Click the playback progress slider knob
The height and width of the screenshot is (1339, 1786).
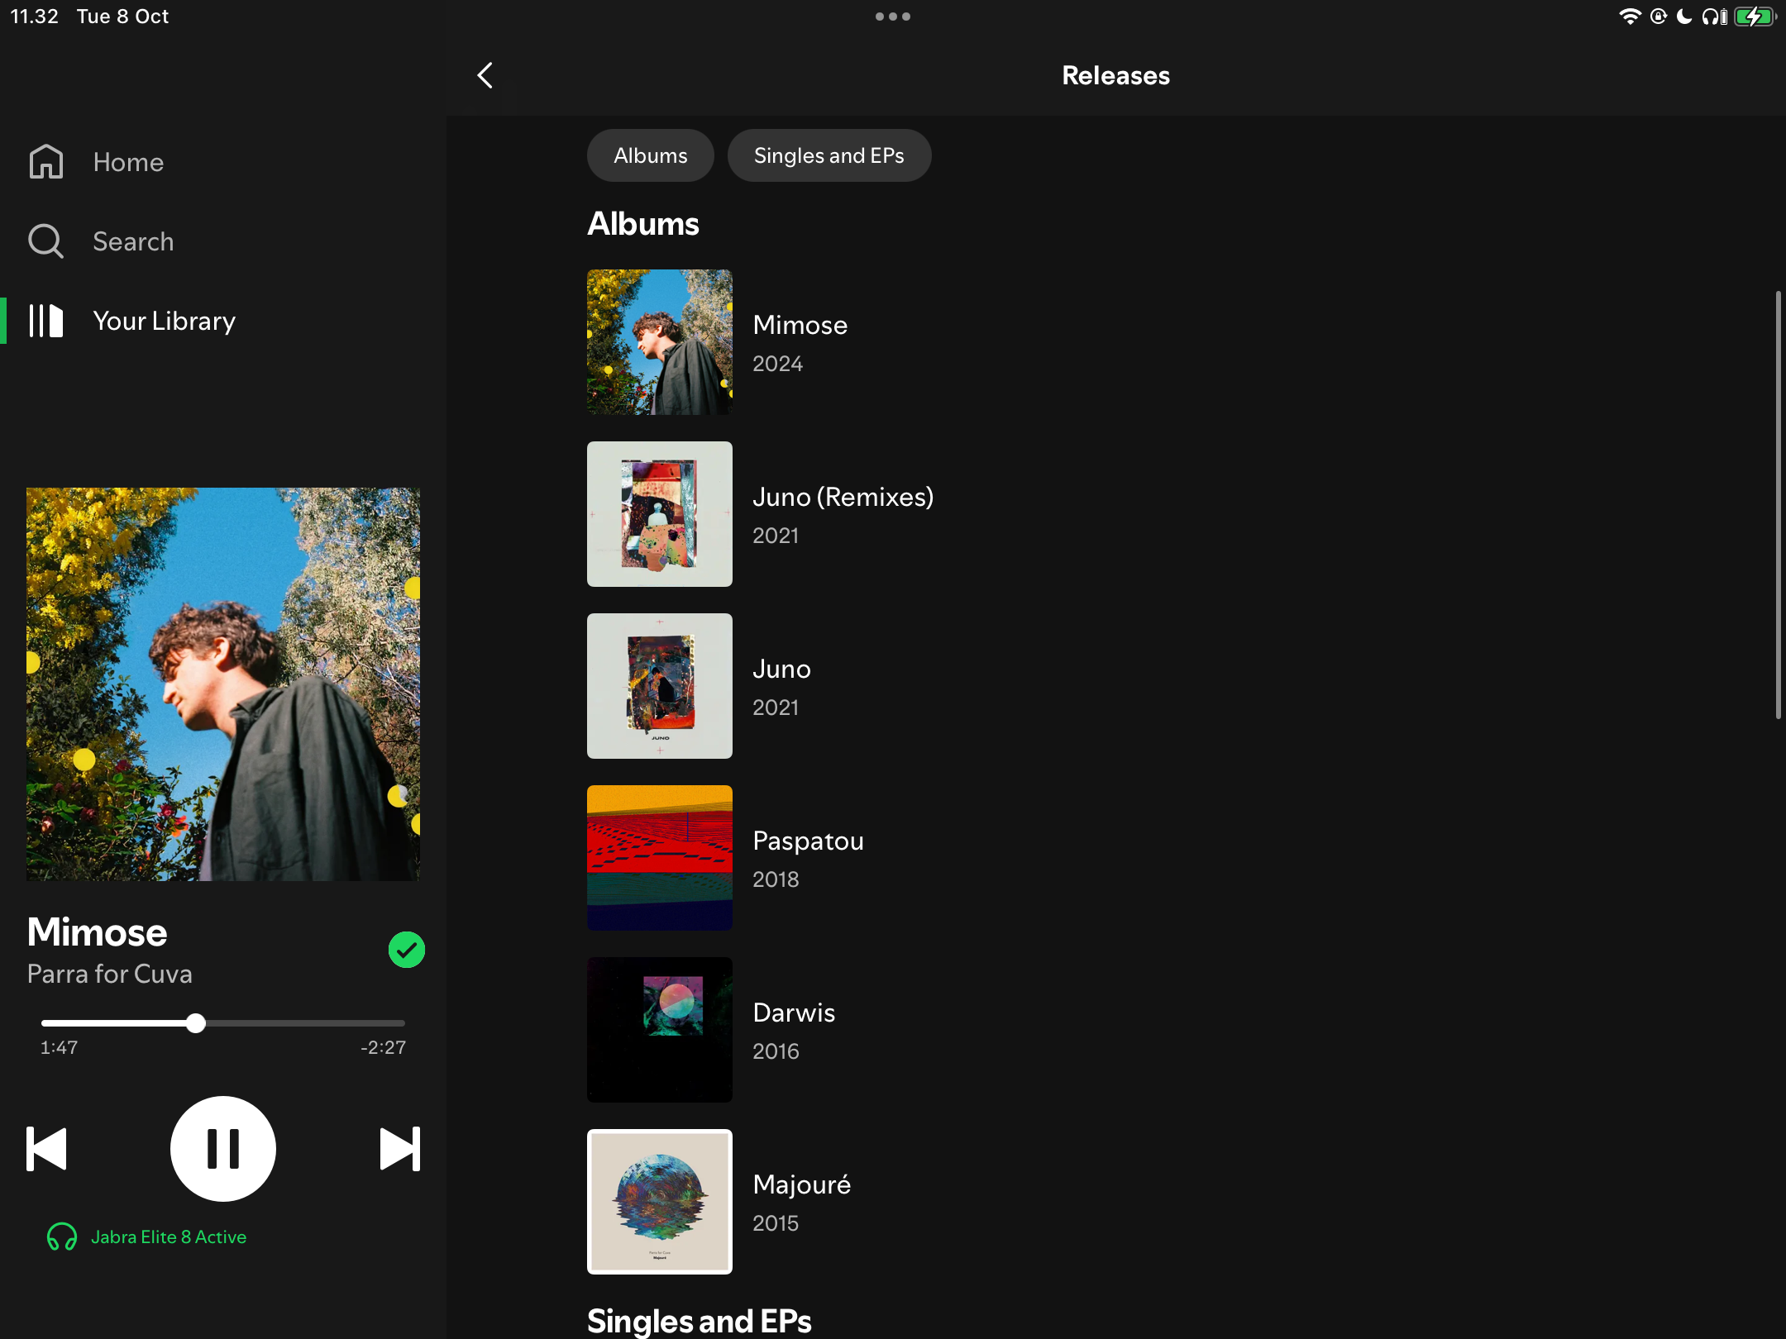click(x=196, y=1023)
